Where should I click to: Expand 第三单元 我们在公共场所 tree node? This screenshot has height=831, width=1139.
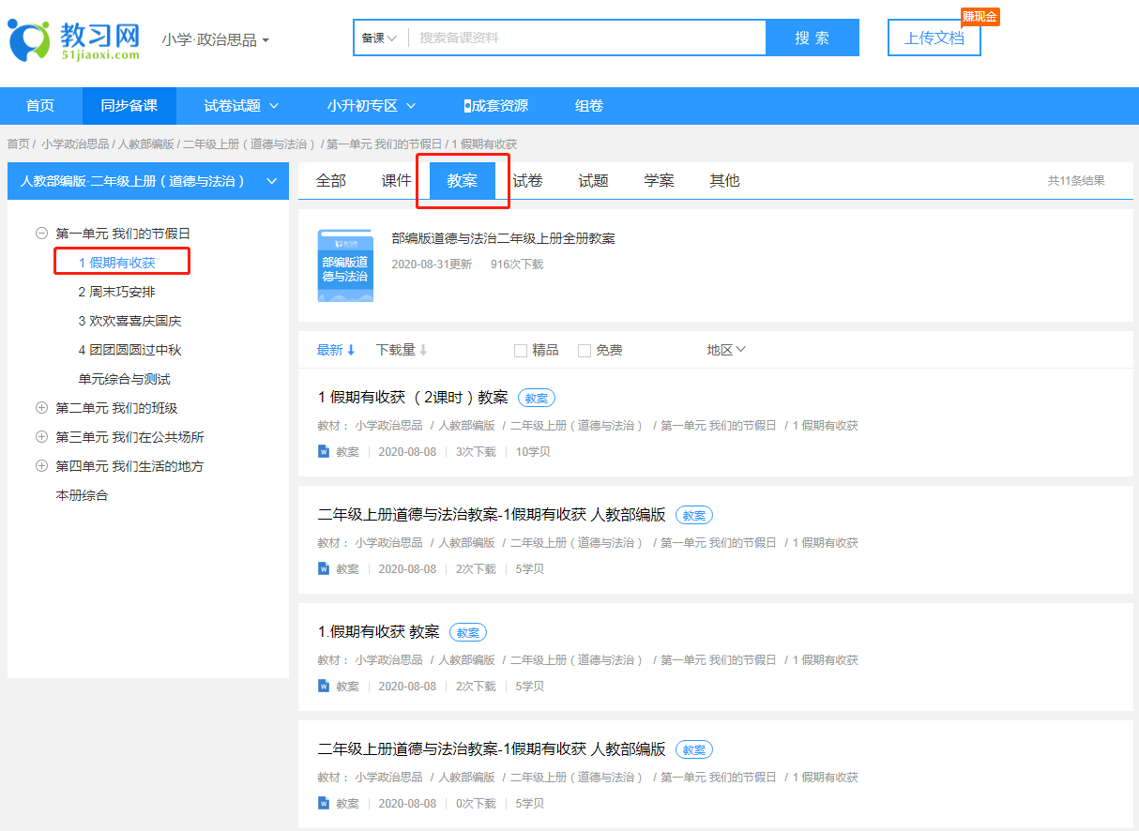click(41, 437)
